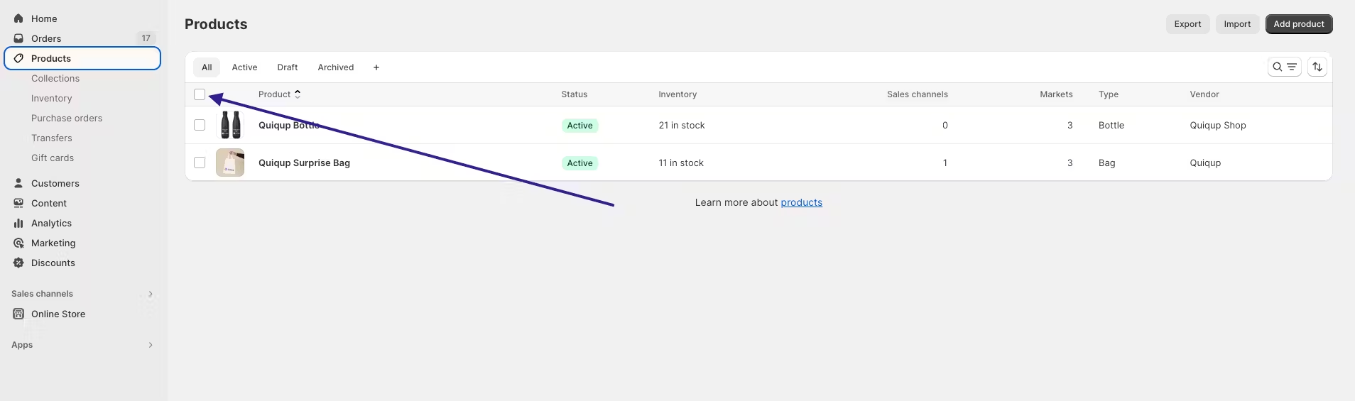Viewport: 1355px width, 401px height.
Task: Click the Inventory column header
Action: (677, 94)
